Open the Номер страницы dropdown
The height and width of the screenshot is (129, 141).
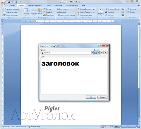pyautogui.click(x=85, y=15)
